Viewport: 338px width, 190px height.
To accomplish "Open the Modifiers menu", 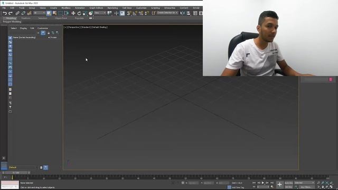I will click(66, 8).
